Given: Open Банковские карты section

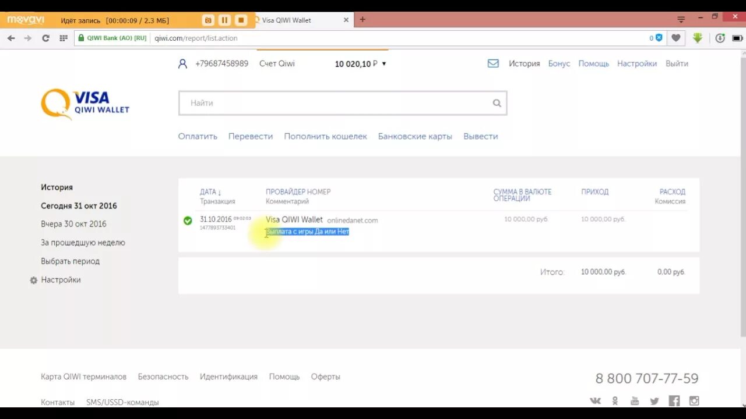Looking at the screenshot, I should [x=415, y=136].
